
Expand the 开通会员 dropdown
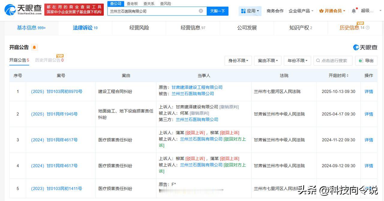(332, 11)
